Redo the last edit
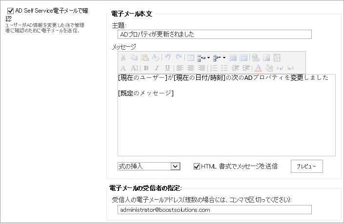Viewport: 344px width, 223px height. 179,57
